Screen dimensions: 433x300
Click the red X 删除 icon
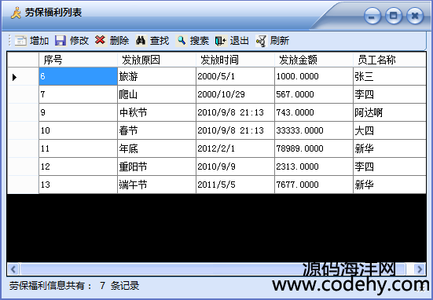click(x=101, y=40)
